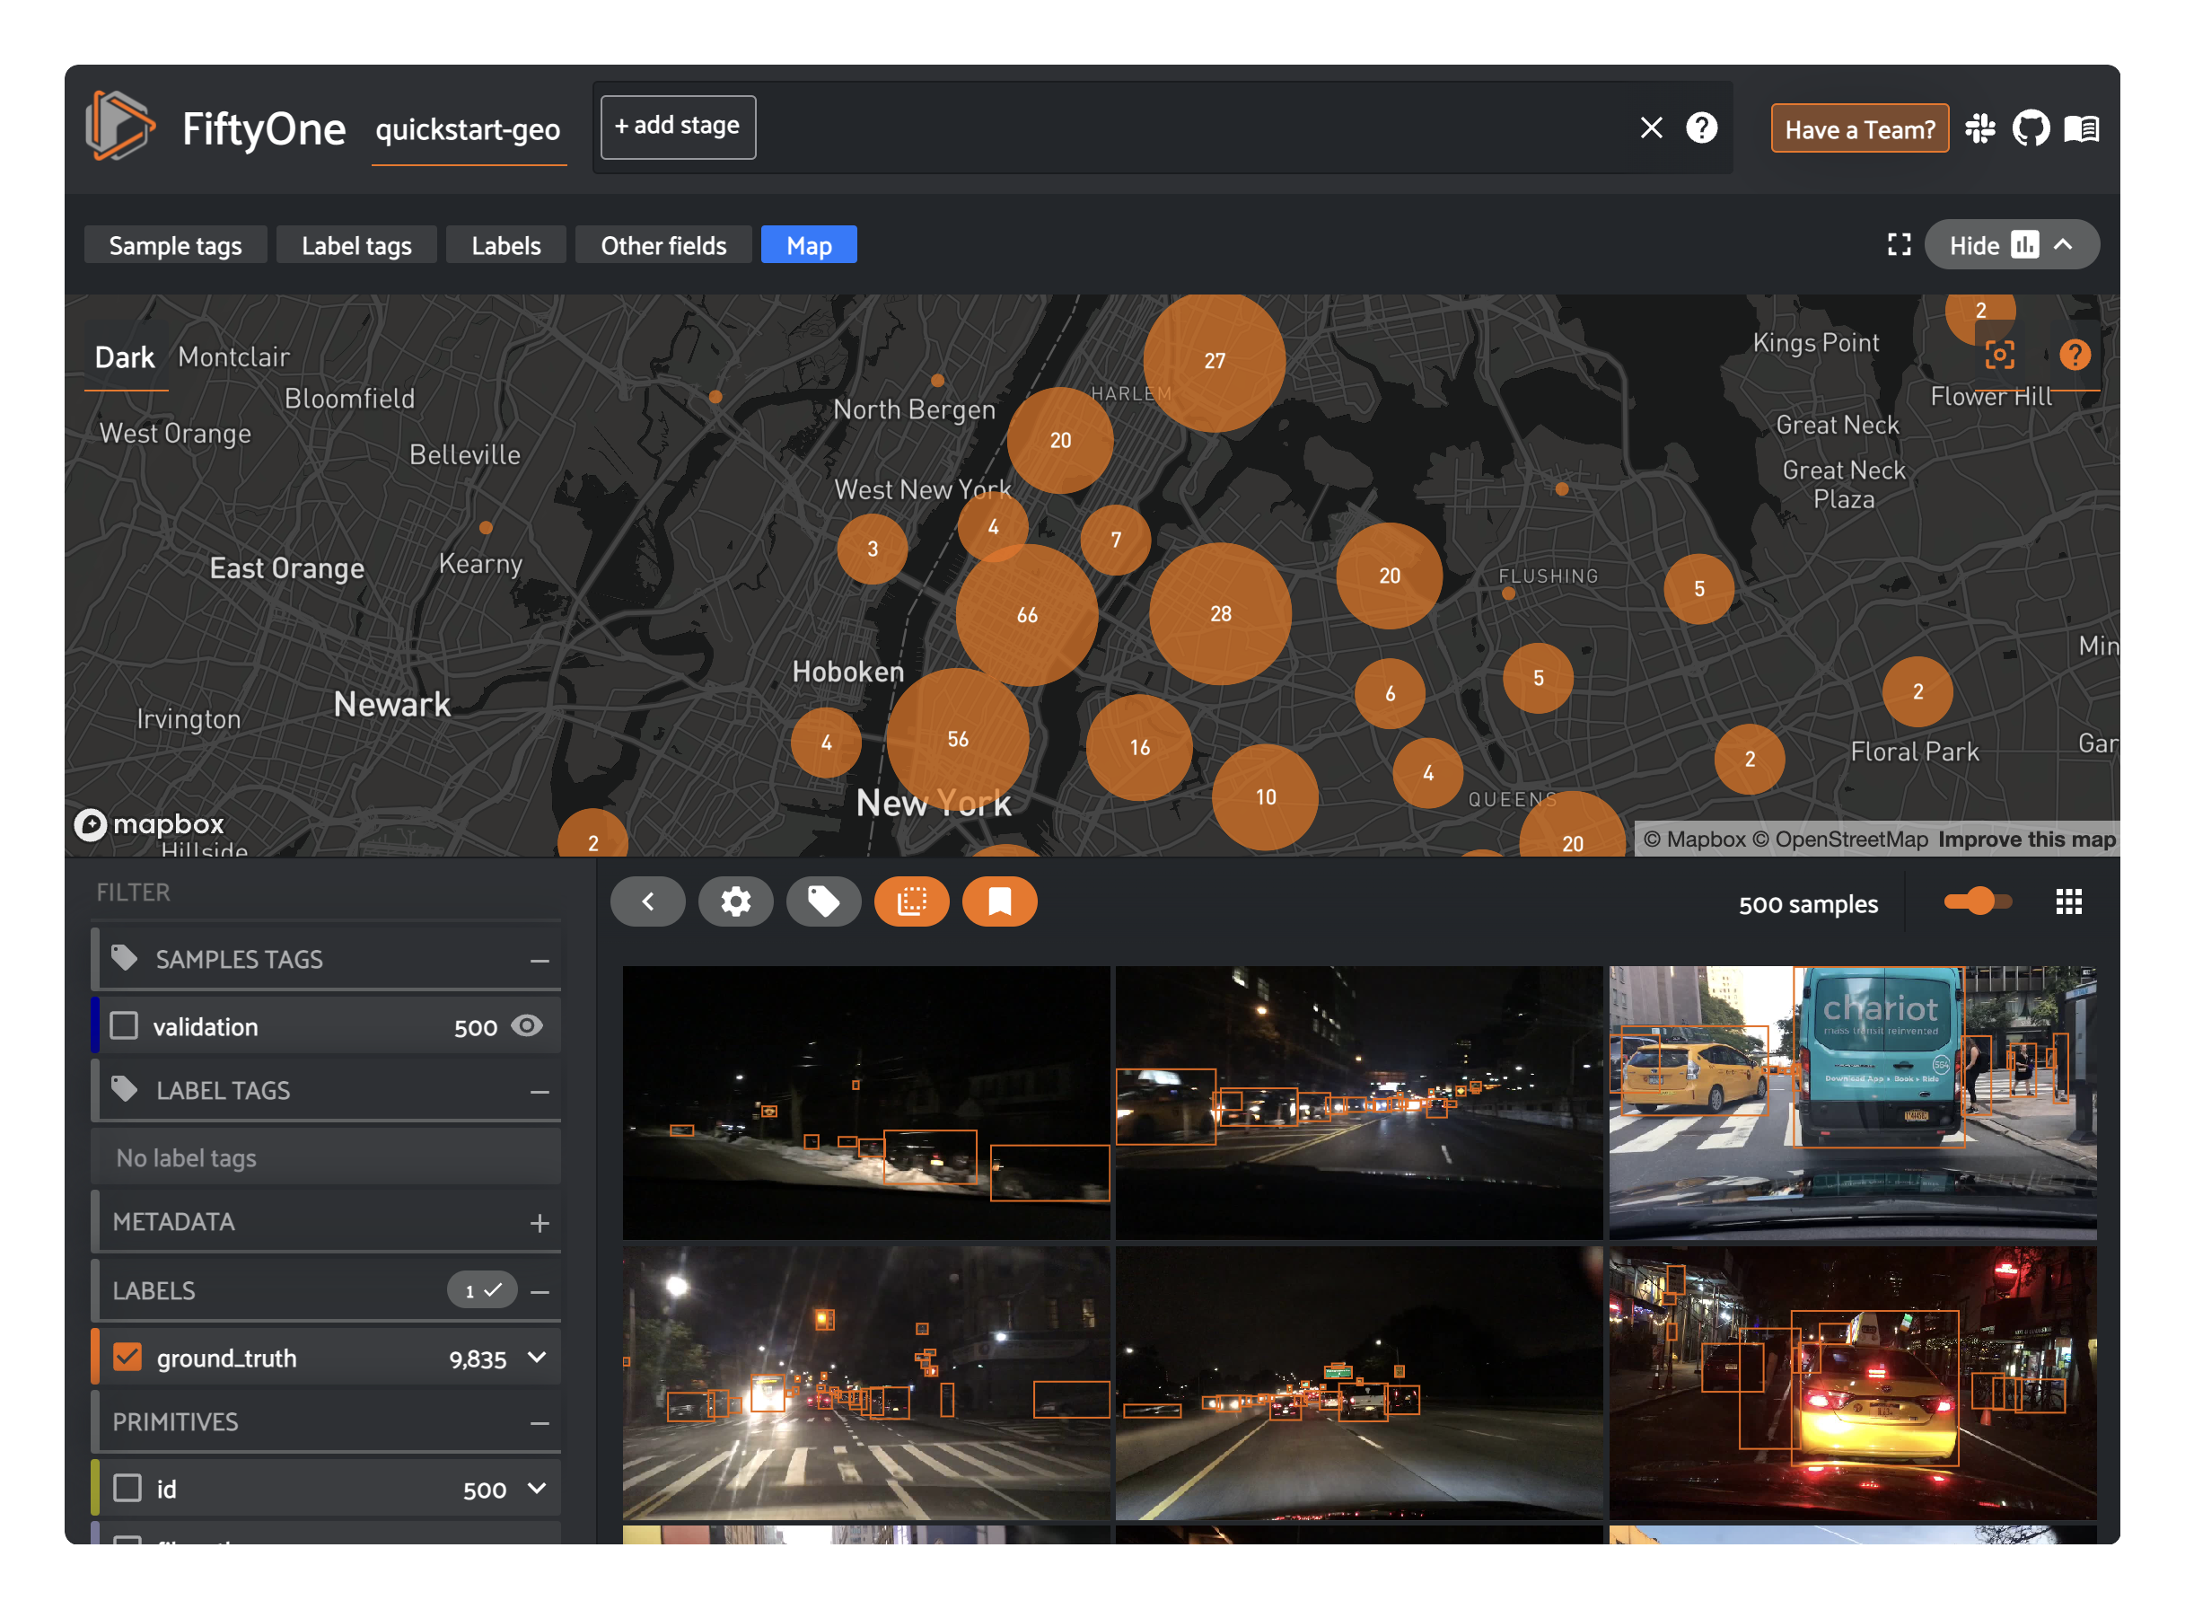2185x1609 pixels.
Task: Click the 500 samples count text
Action: [x=1807, y=904]
